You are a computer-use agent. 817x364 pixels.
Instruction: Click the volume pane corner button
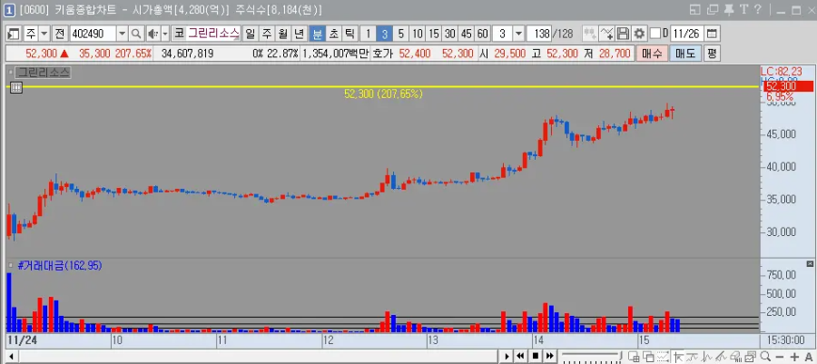809,264
